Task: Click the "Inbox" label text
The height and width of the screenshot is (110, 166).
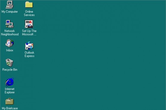Action: coord(10,50)
